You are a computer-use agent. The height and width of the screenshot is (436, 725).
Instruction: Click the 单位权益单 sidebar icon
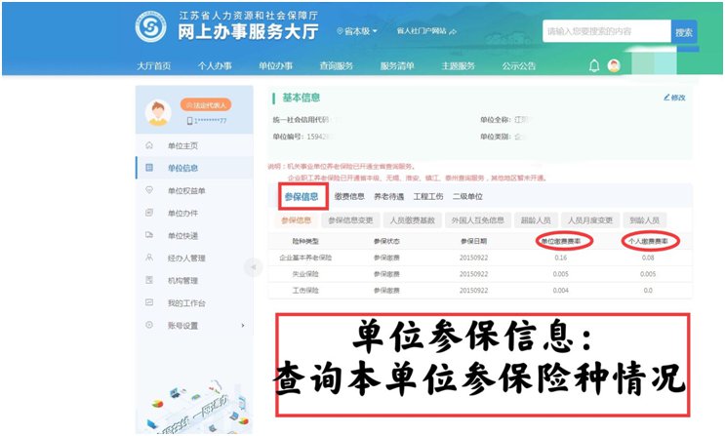(149, 190)
